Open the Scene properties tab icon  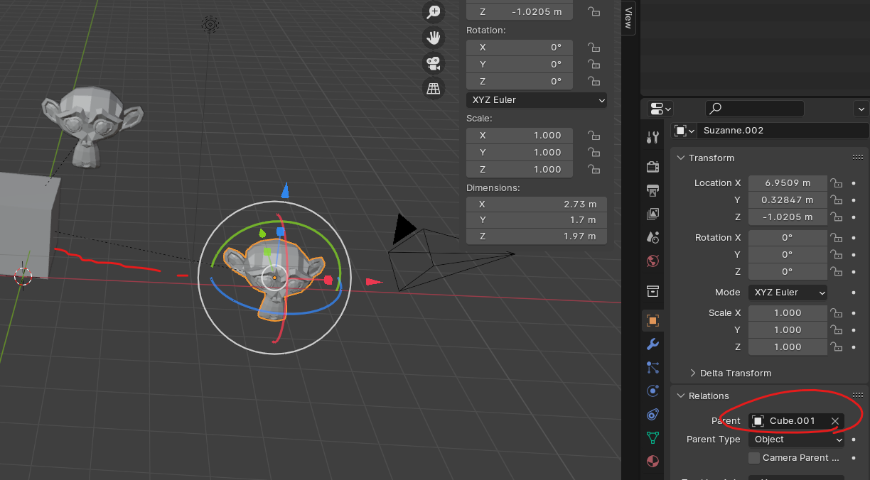pos(652,237)
